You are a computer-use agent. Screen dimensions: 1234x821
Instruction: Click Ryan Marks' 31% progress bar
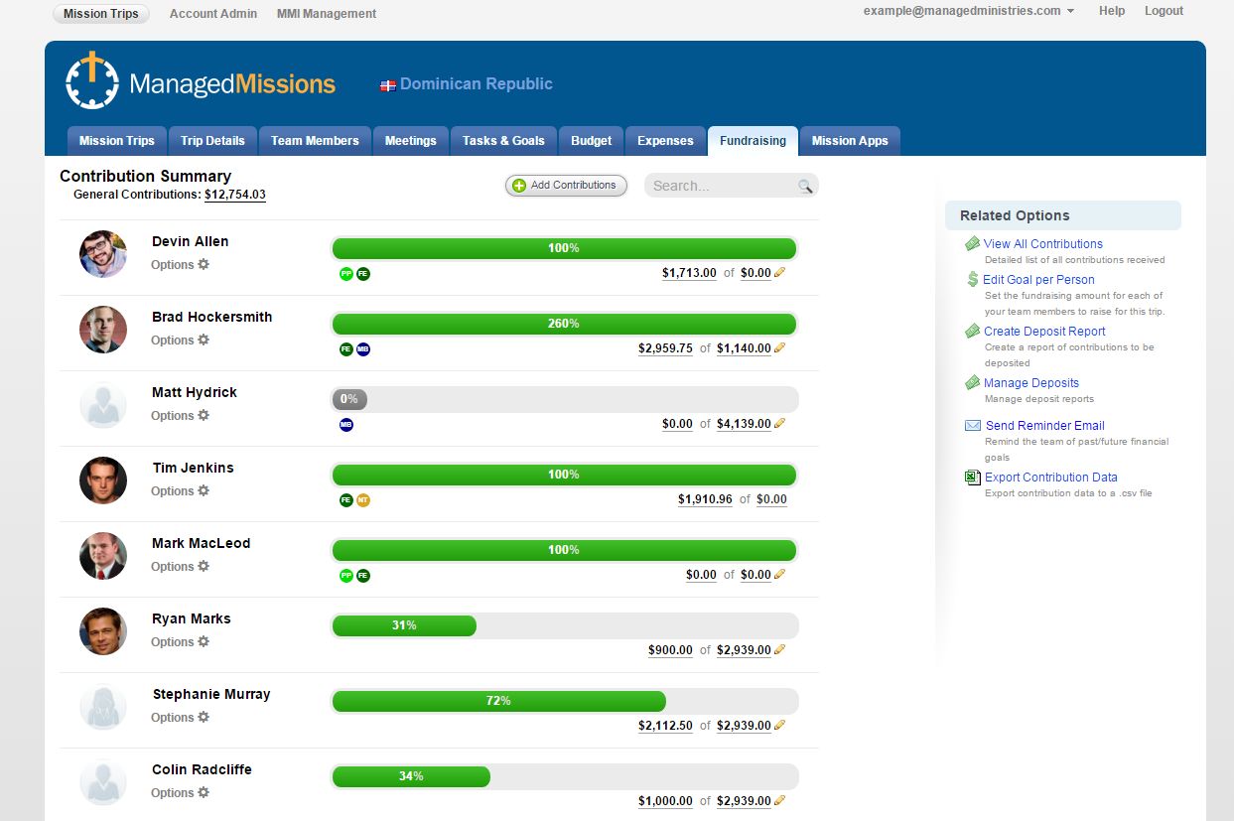pos(404,625)
